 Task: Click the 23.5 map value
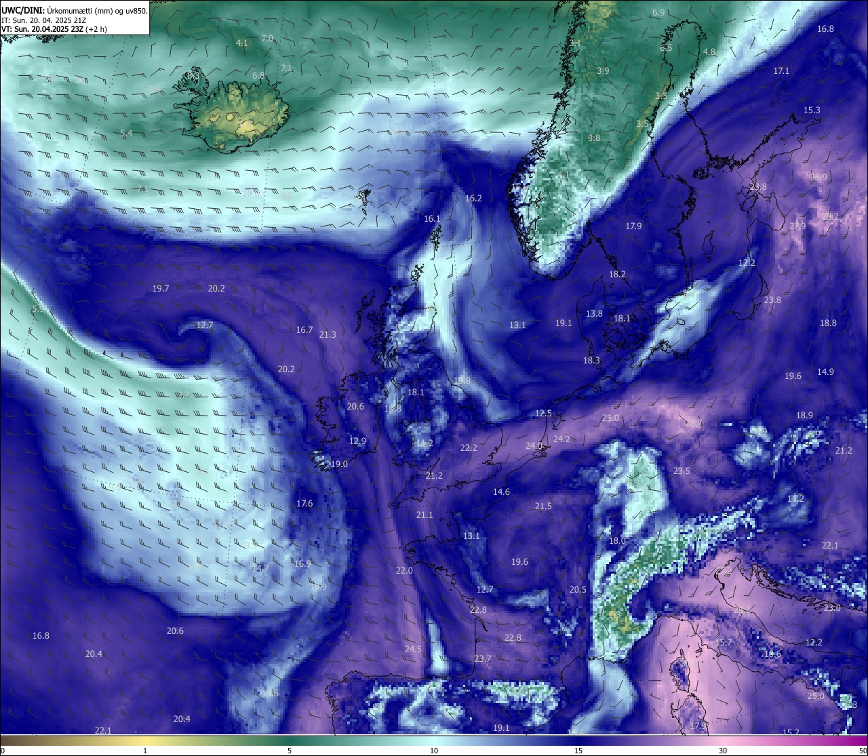point(682,471)
